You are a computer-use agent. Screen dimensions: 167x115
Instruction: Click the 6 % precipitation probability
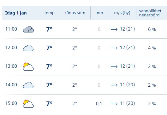(152, 29)
